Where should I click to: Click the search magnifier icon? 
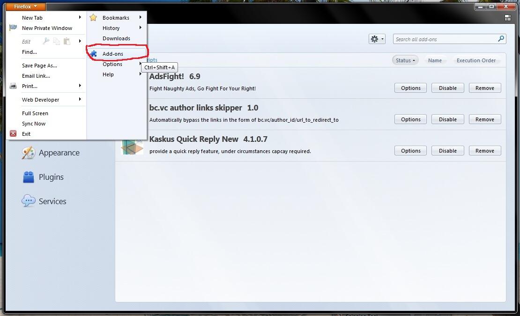(501, 39)
